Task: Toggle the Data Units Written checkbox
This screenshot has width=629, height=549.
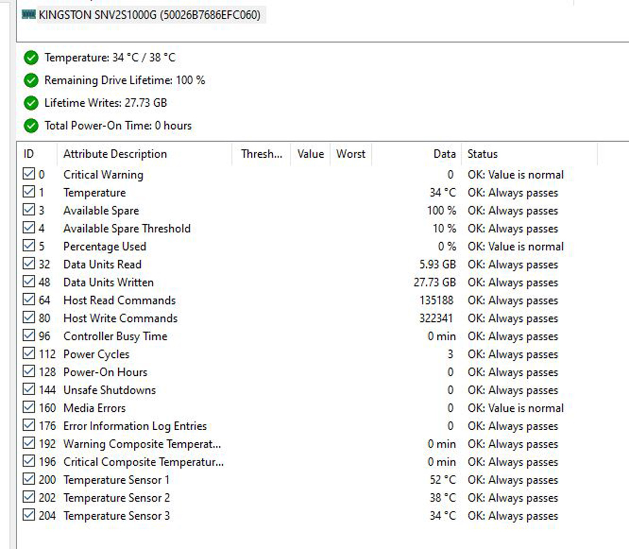Action: 29,282
